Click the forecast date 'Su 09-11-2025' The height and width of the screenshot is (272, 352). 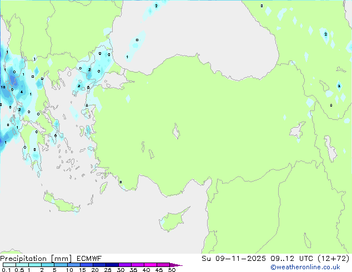coord(234,259)
